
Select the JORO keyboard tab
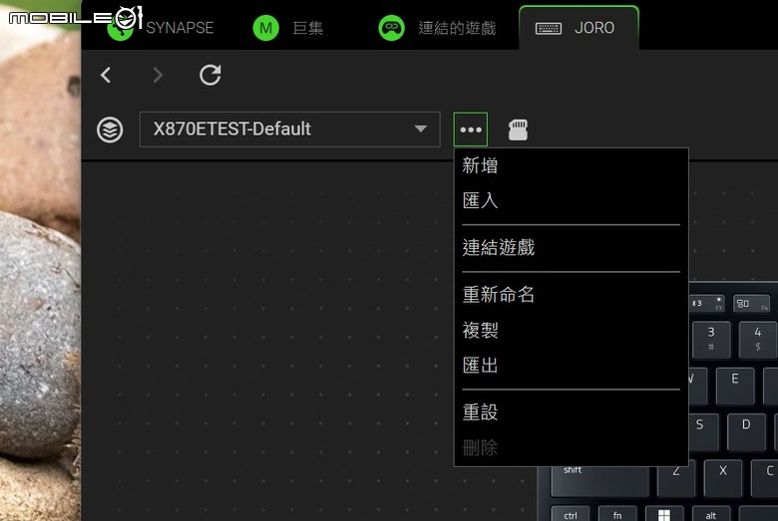(x=579, y=28)
